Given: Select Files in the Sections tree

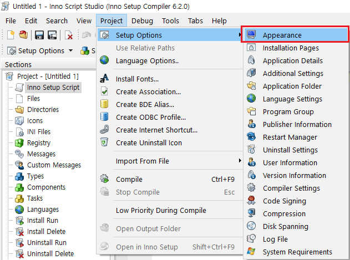Looking at the screenshot, I should pos(33,99).
